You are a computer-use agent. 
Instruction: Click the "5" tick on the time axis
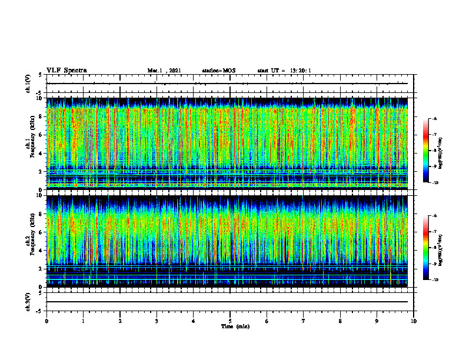coord(230,321)
